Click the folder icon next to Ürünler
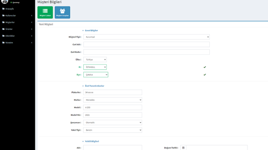The height and width of the screenshot is (150, 268). click(x=3, y=29)
